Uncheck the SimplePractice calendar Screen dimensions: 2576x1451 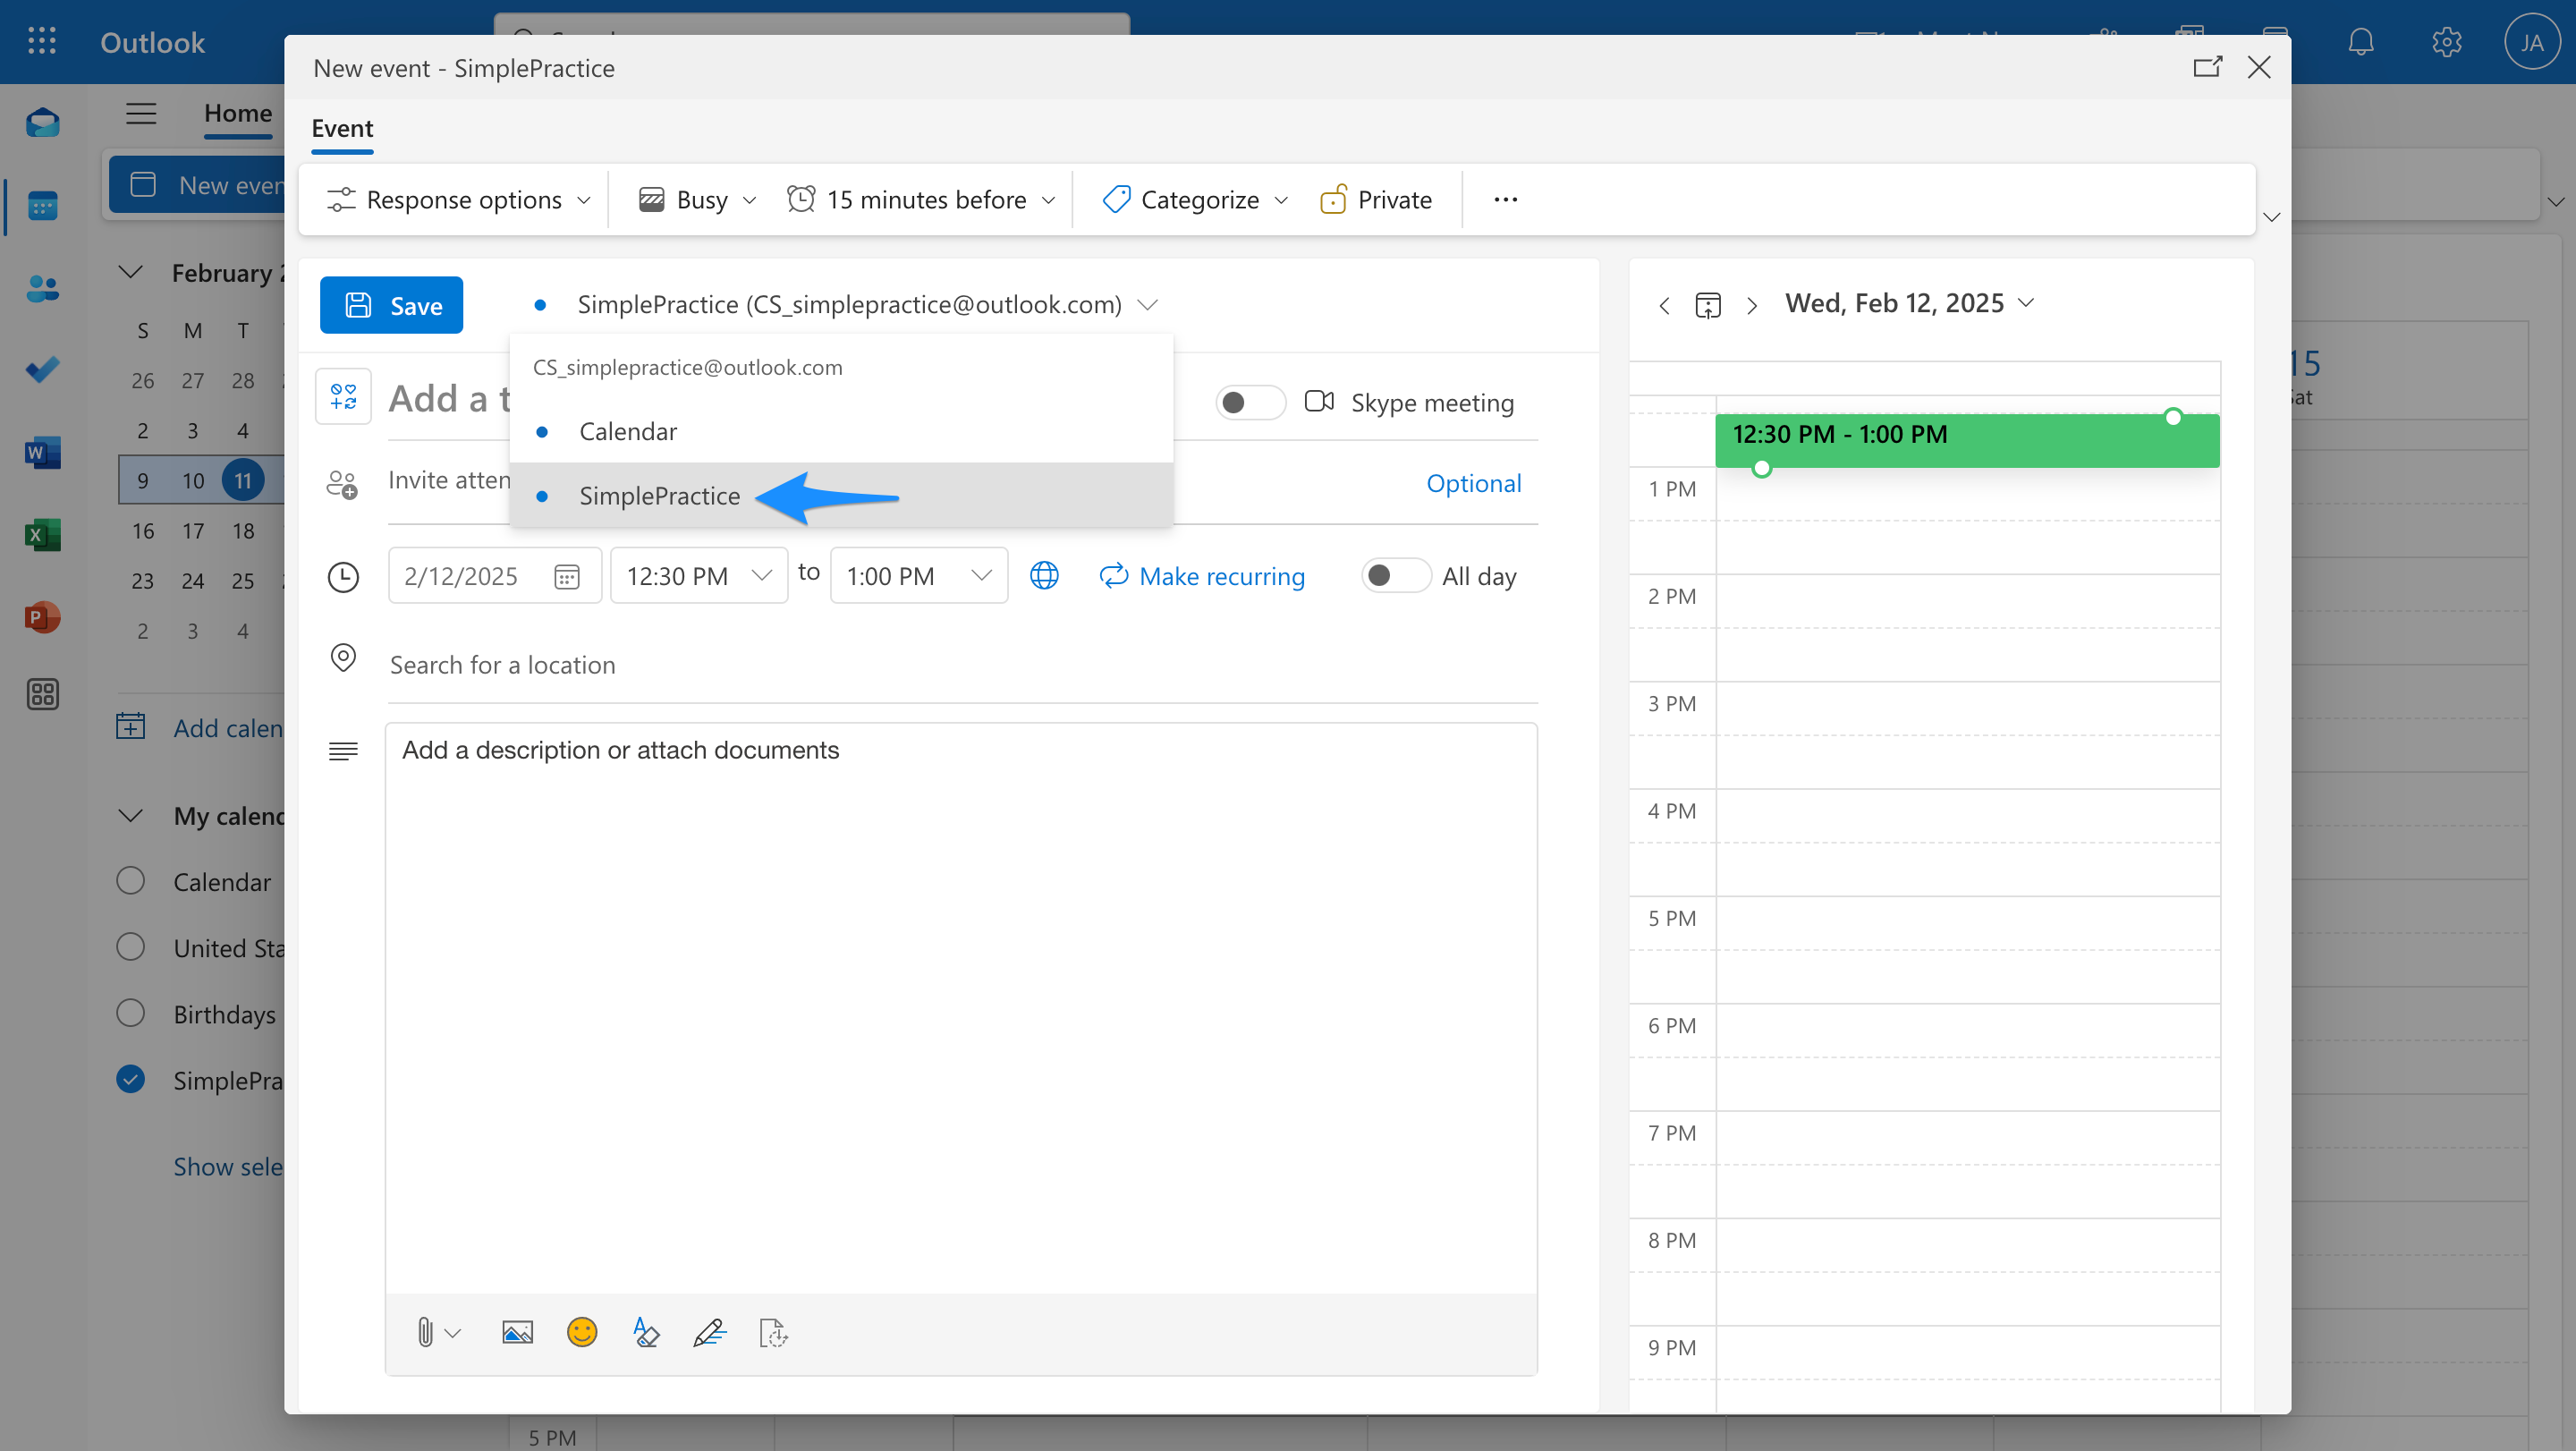point(130,1079)
